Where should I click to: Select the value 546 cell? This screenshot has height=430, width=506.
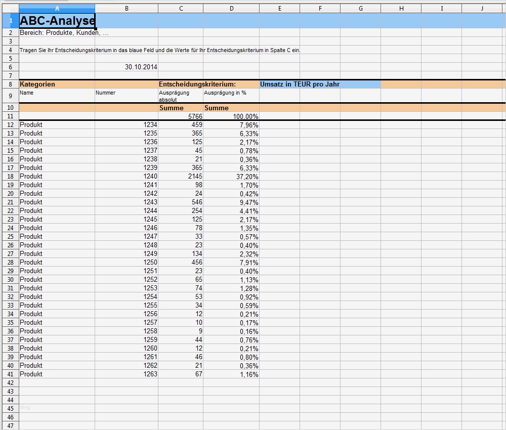(181, 202)
